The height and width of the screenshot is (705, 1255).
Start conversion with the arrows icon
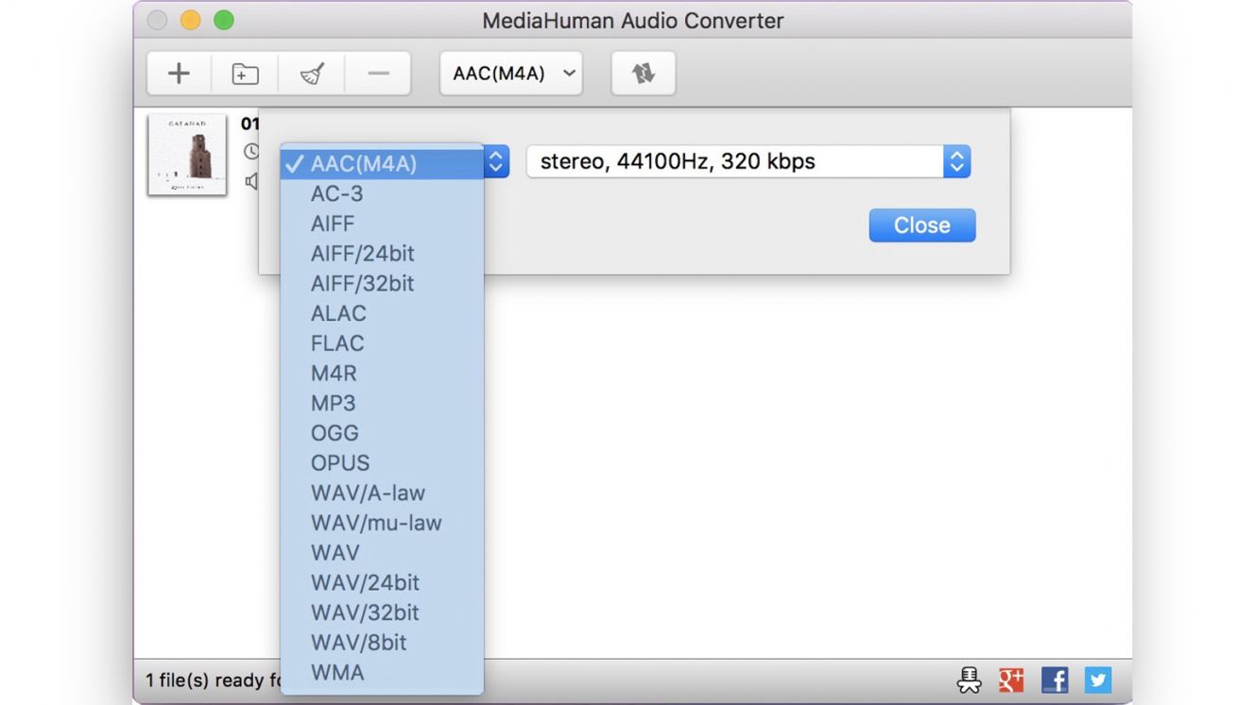[644, 74]
